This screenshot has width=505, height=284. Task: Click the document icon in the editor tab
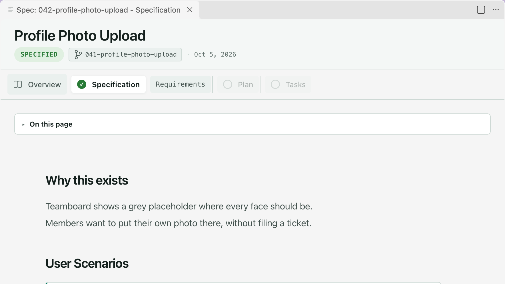pos(11,10)
